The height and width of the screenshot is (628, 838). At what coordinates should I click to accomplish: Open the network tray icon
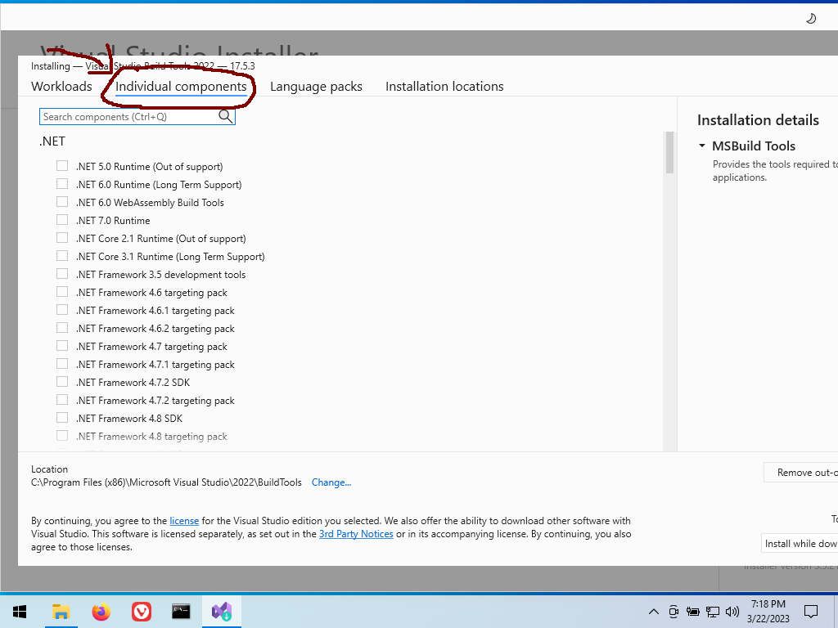click(713, 612)
